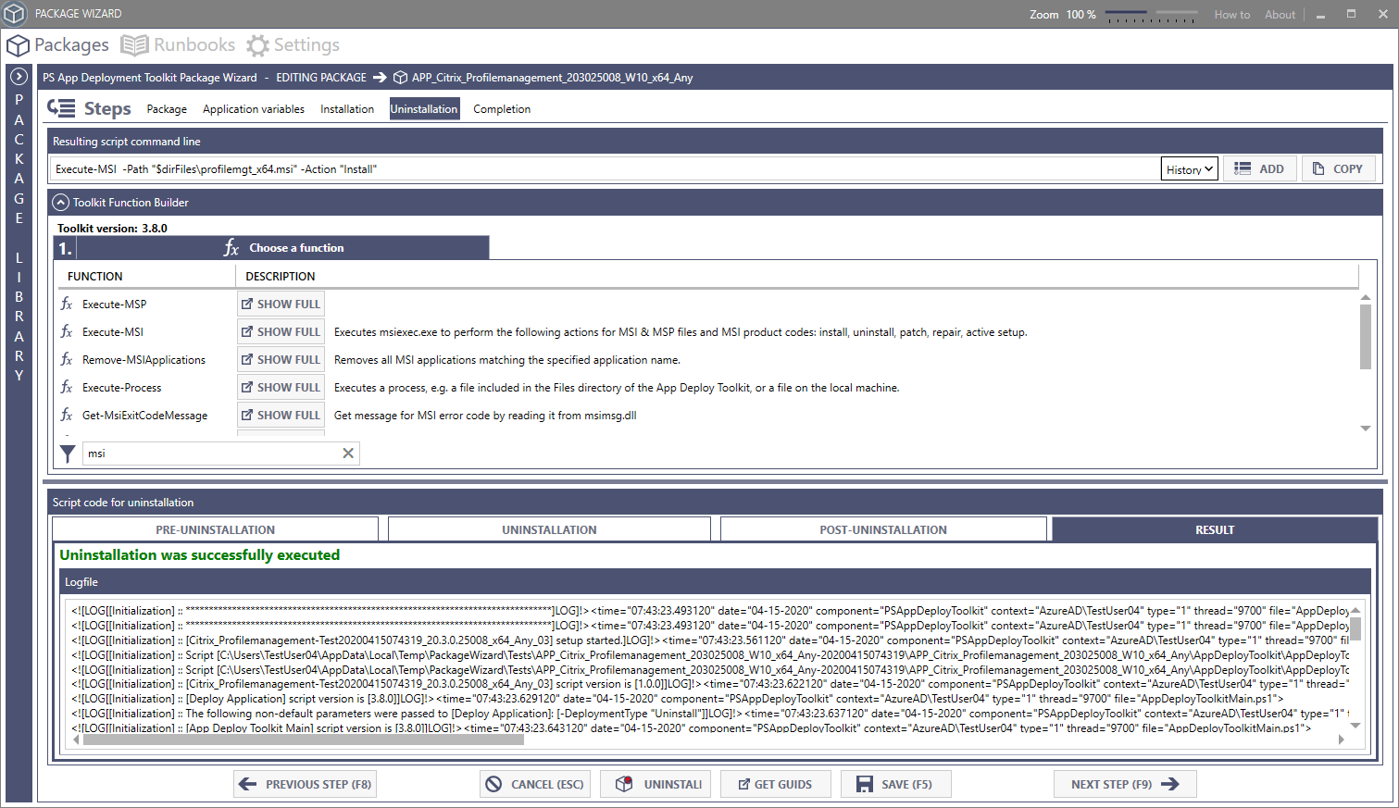Collapse the Toolkit Function Builder
This screenshot has width=1399, height=808.
pyautogui.click(x=61, y=202)
